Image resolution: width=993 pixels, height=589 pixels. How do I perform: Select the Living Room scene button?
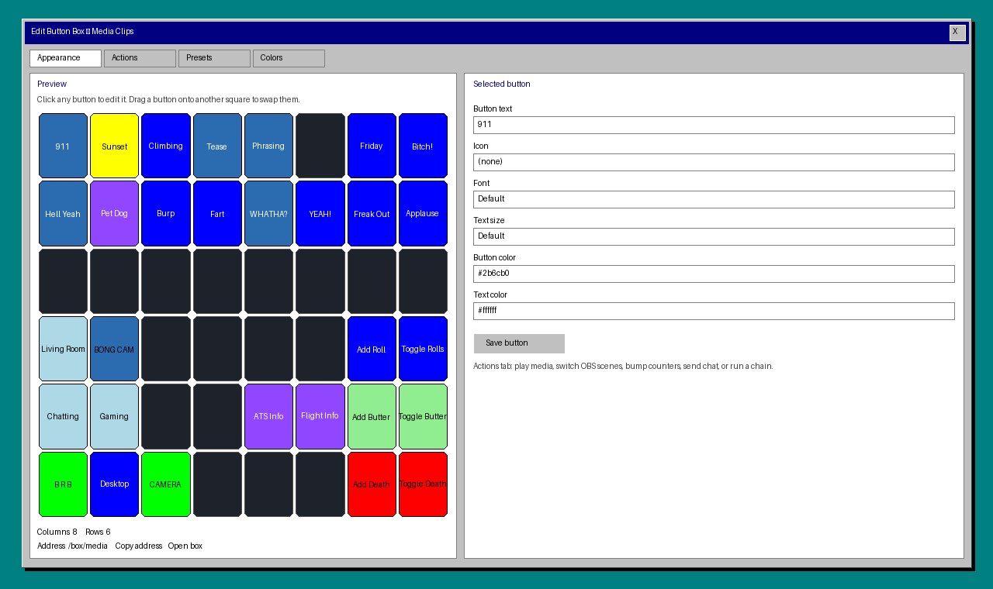click(x=63, y=349)
